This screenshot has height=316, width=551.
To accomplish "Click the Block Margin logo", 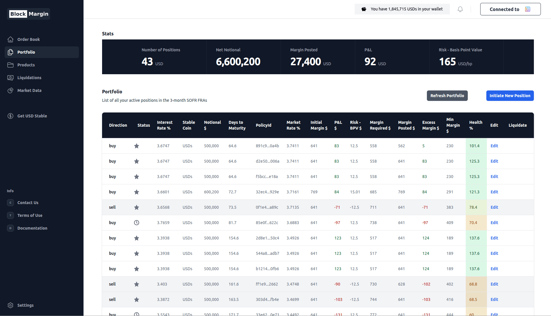I will point(29,14).
